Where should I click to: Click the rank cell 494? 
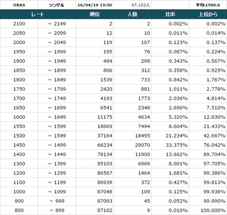[95, 61]
